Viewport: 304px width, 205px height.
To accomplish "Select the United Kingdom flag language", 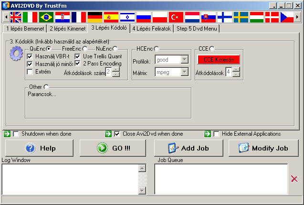I will [16, 18].
